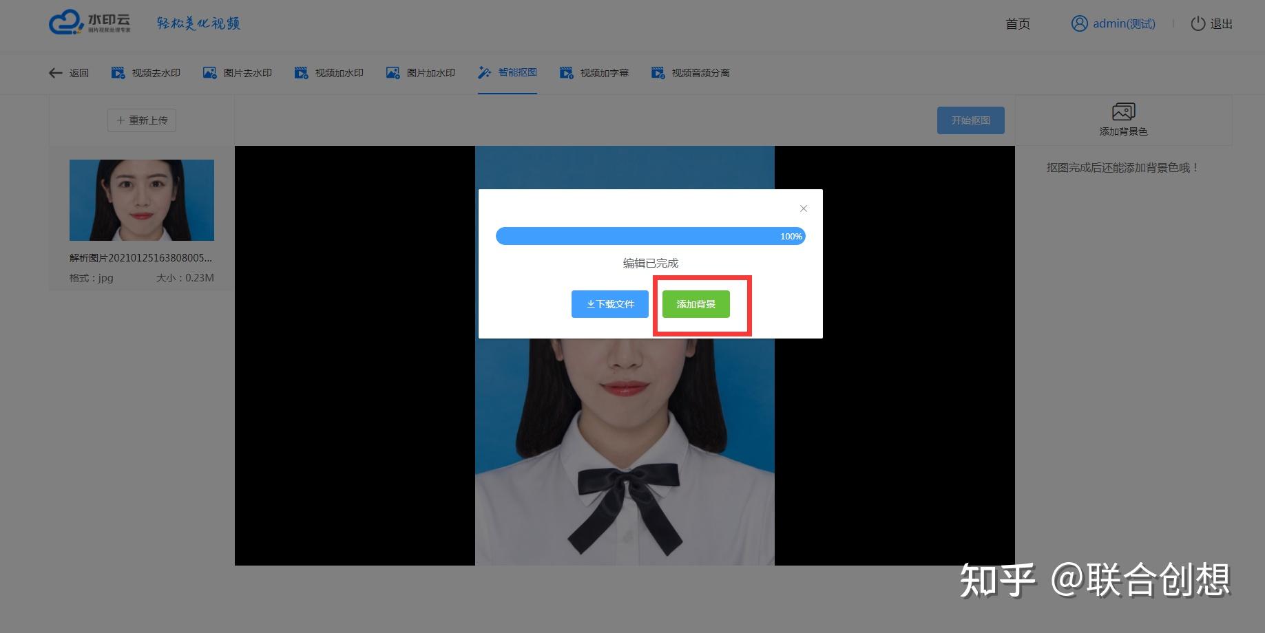Select the uploaded portrait thumbnail

tap(142, 200)
